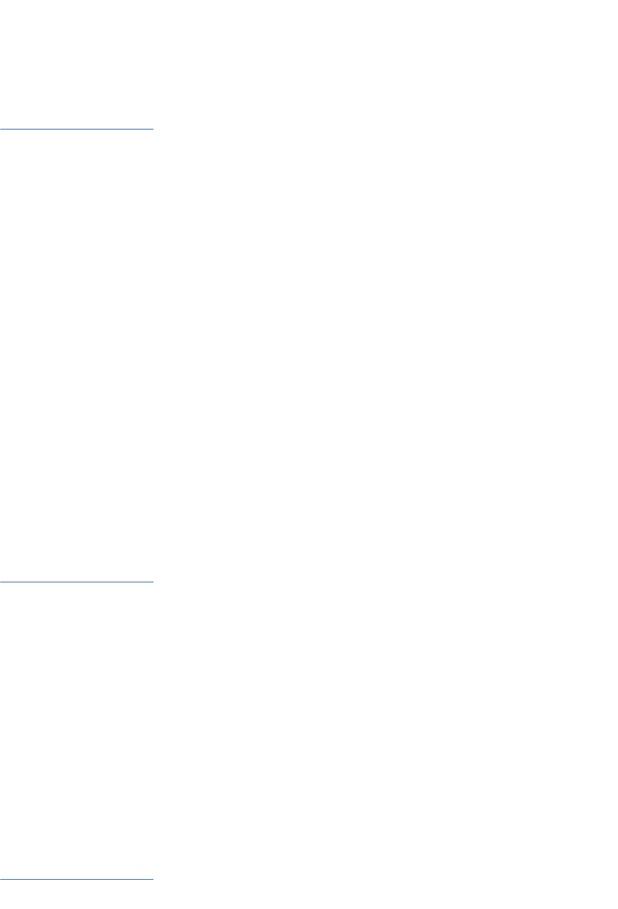Select the left end of middle blue line
Viewport: 618px width, 909px height.
[x=1, y=582]
